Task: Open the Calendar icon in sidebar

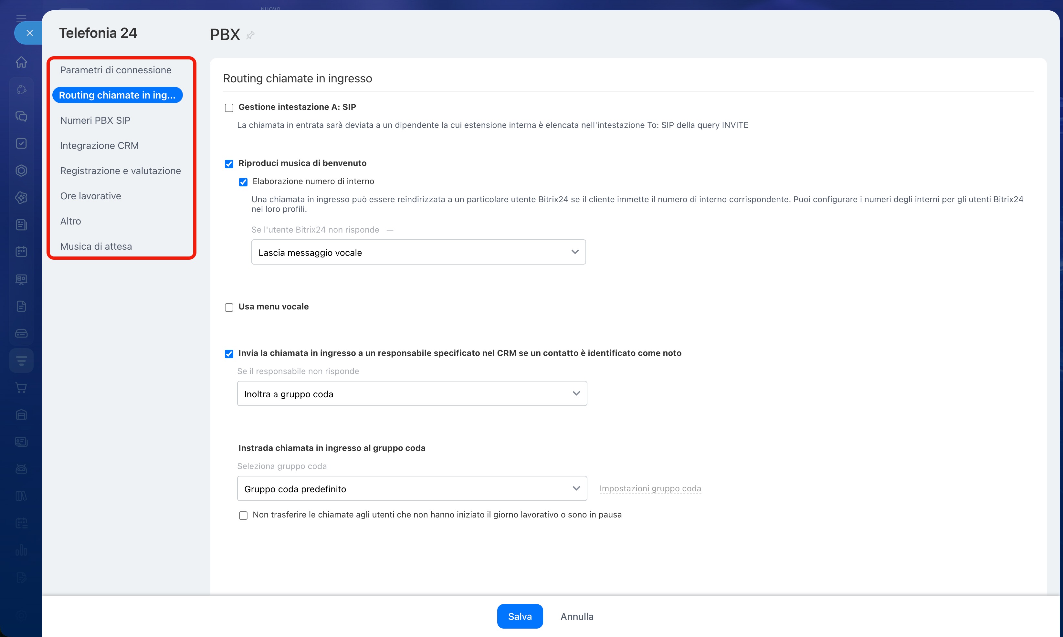Action: pyautogui.click(x=21, y=252)
